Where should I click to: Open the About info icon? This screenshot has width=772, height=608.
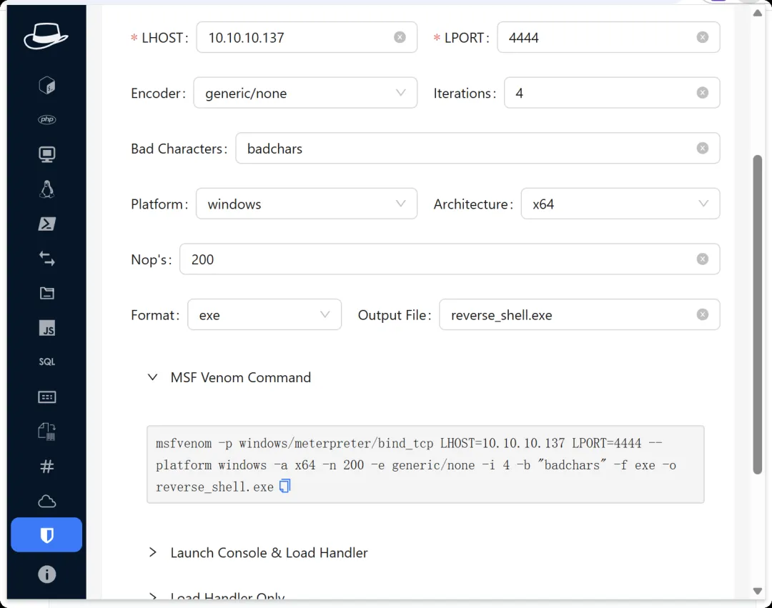(46, 574)
